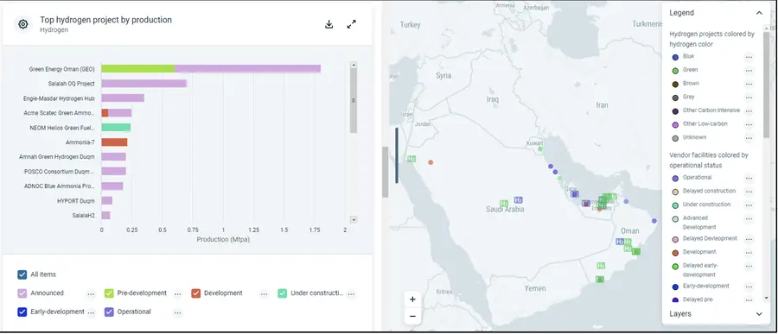Open options for Early-development legend status

point(749,287)
